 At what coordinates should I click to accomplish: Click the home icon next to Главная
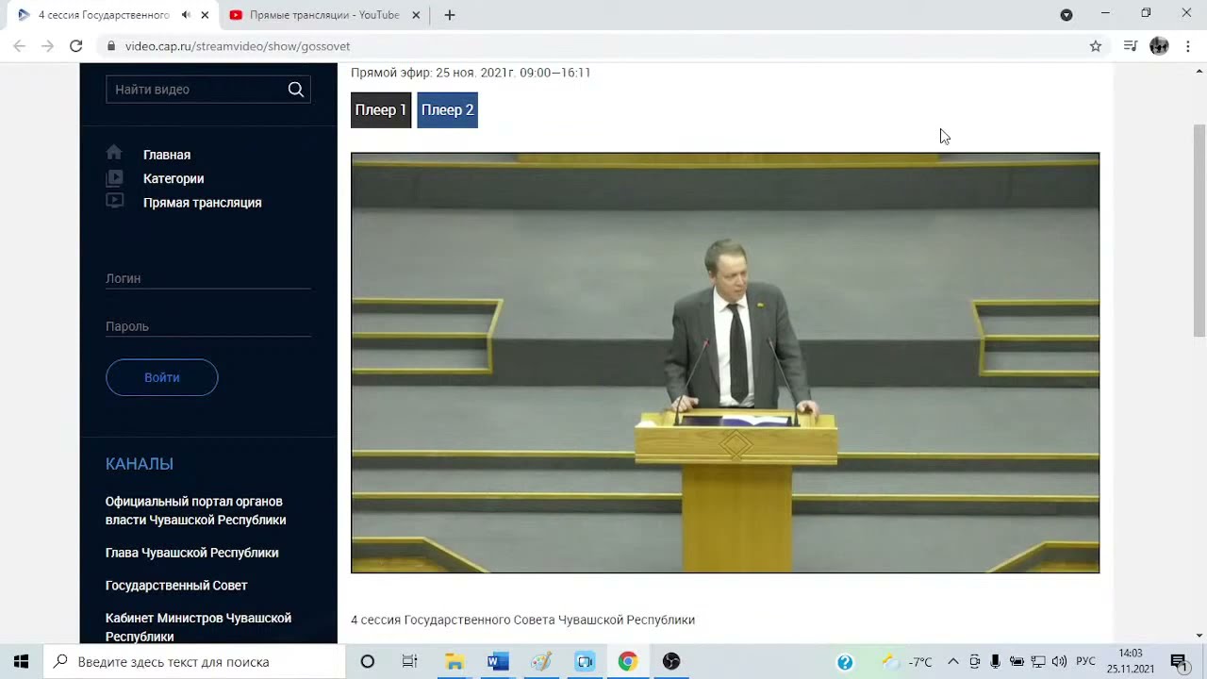click(x=114, y=153)
